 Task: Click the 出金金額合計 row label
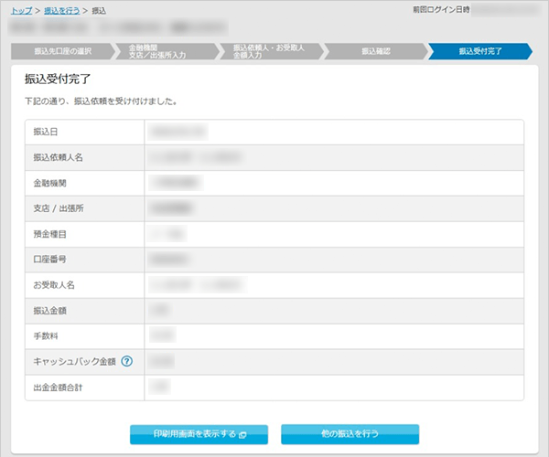(x=58, y=388)
